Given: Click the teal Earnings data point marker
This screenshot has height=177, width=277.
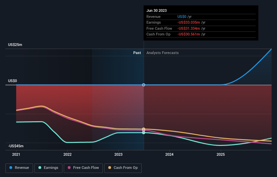Looking at the screenshot, I should [x=144, y=133].
